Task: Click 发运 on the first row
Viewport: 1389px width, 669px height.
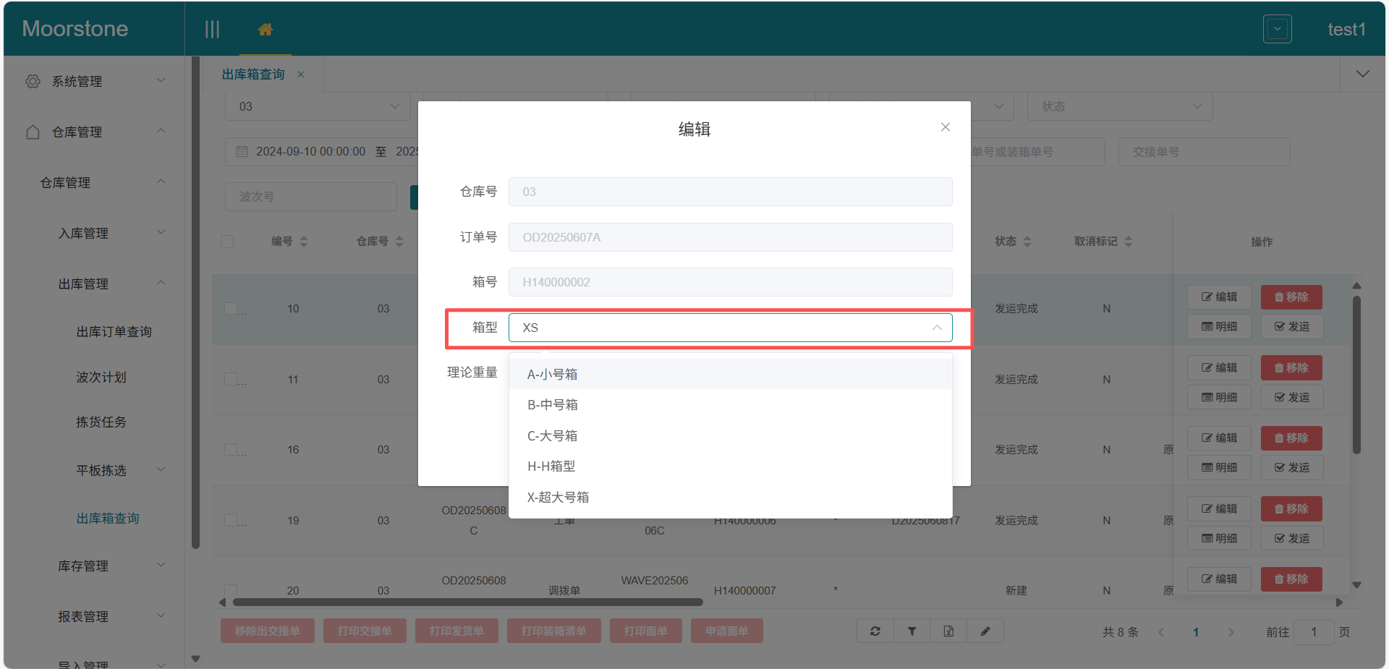Action: coord(1291,326)
